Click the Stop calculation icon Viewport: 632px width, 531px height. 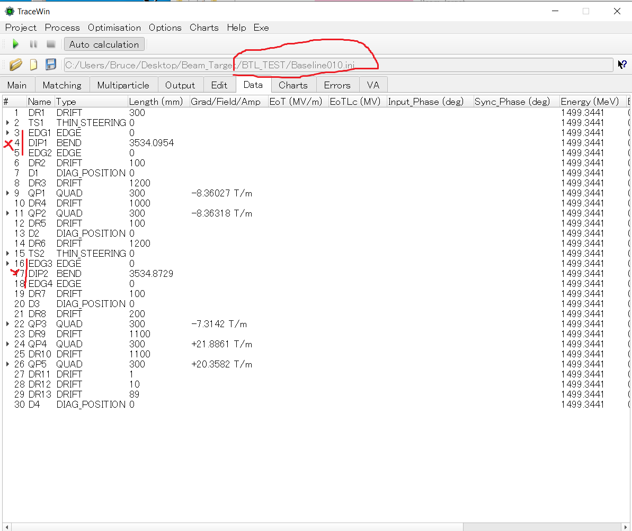(51, 44)
